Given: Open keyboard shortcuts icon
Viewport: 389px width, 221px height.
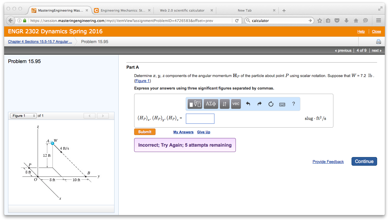Looking at the screenshot, I should pos(282,104).
